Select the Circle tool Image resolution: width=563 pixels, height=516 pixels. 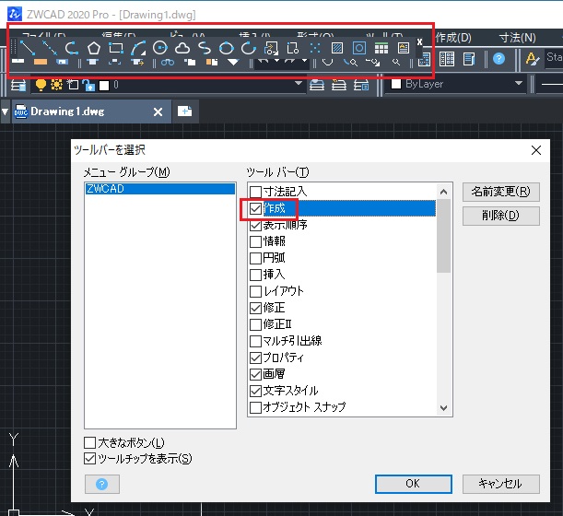(160, 48)
